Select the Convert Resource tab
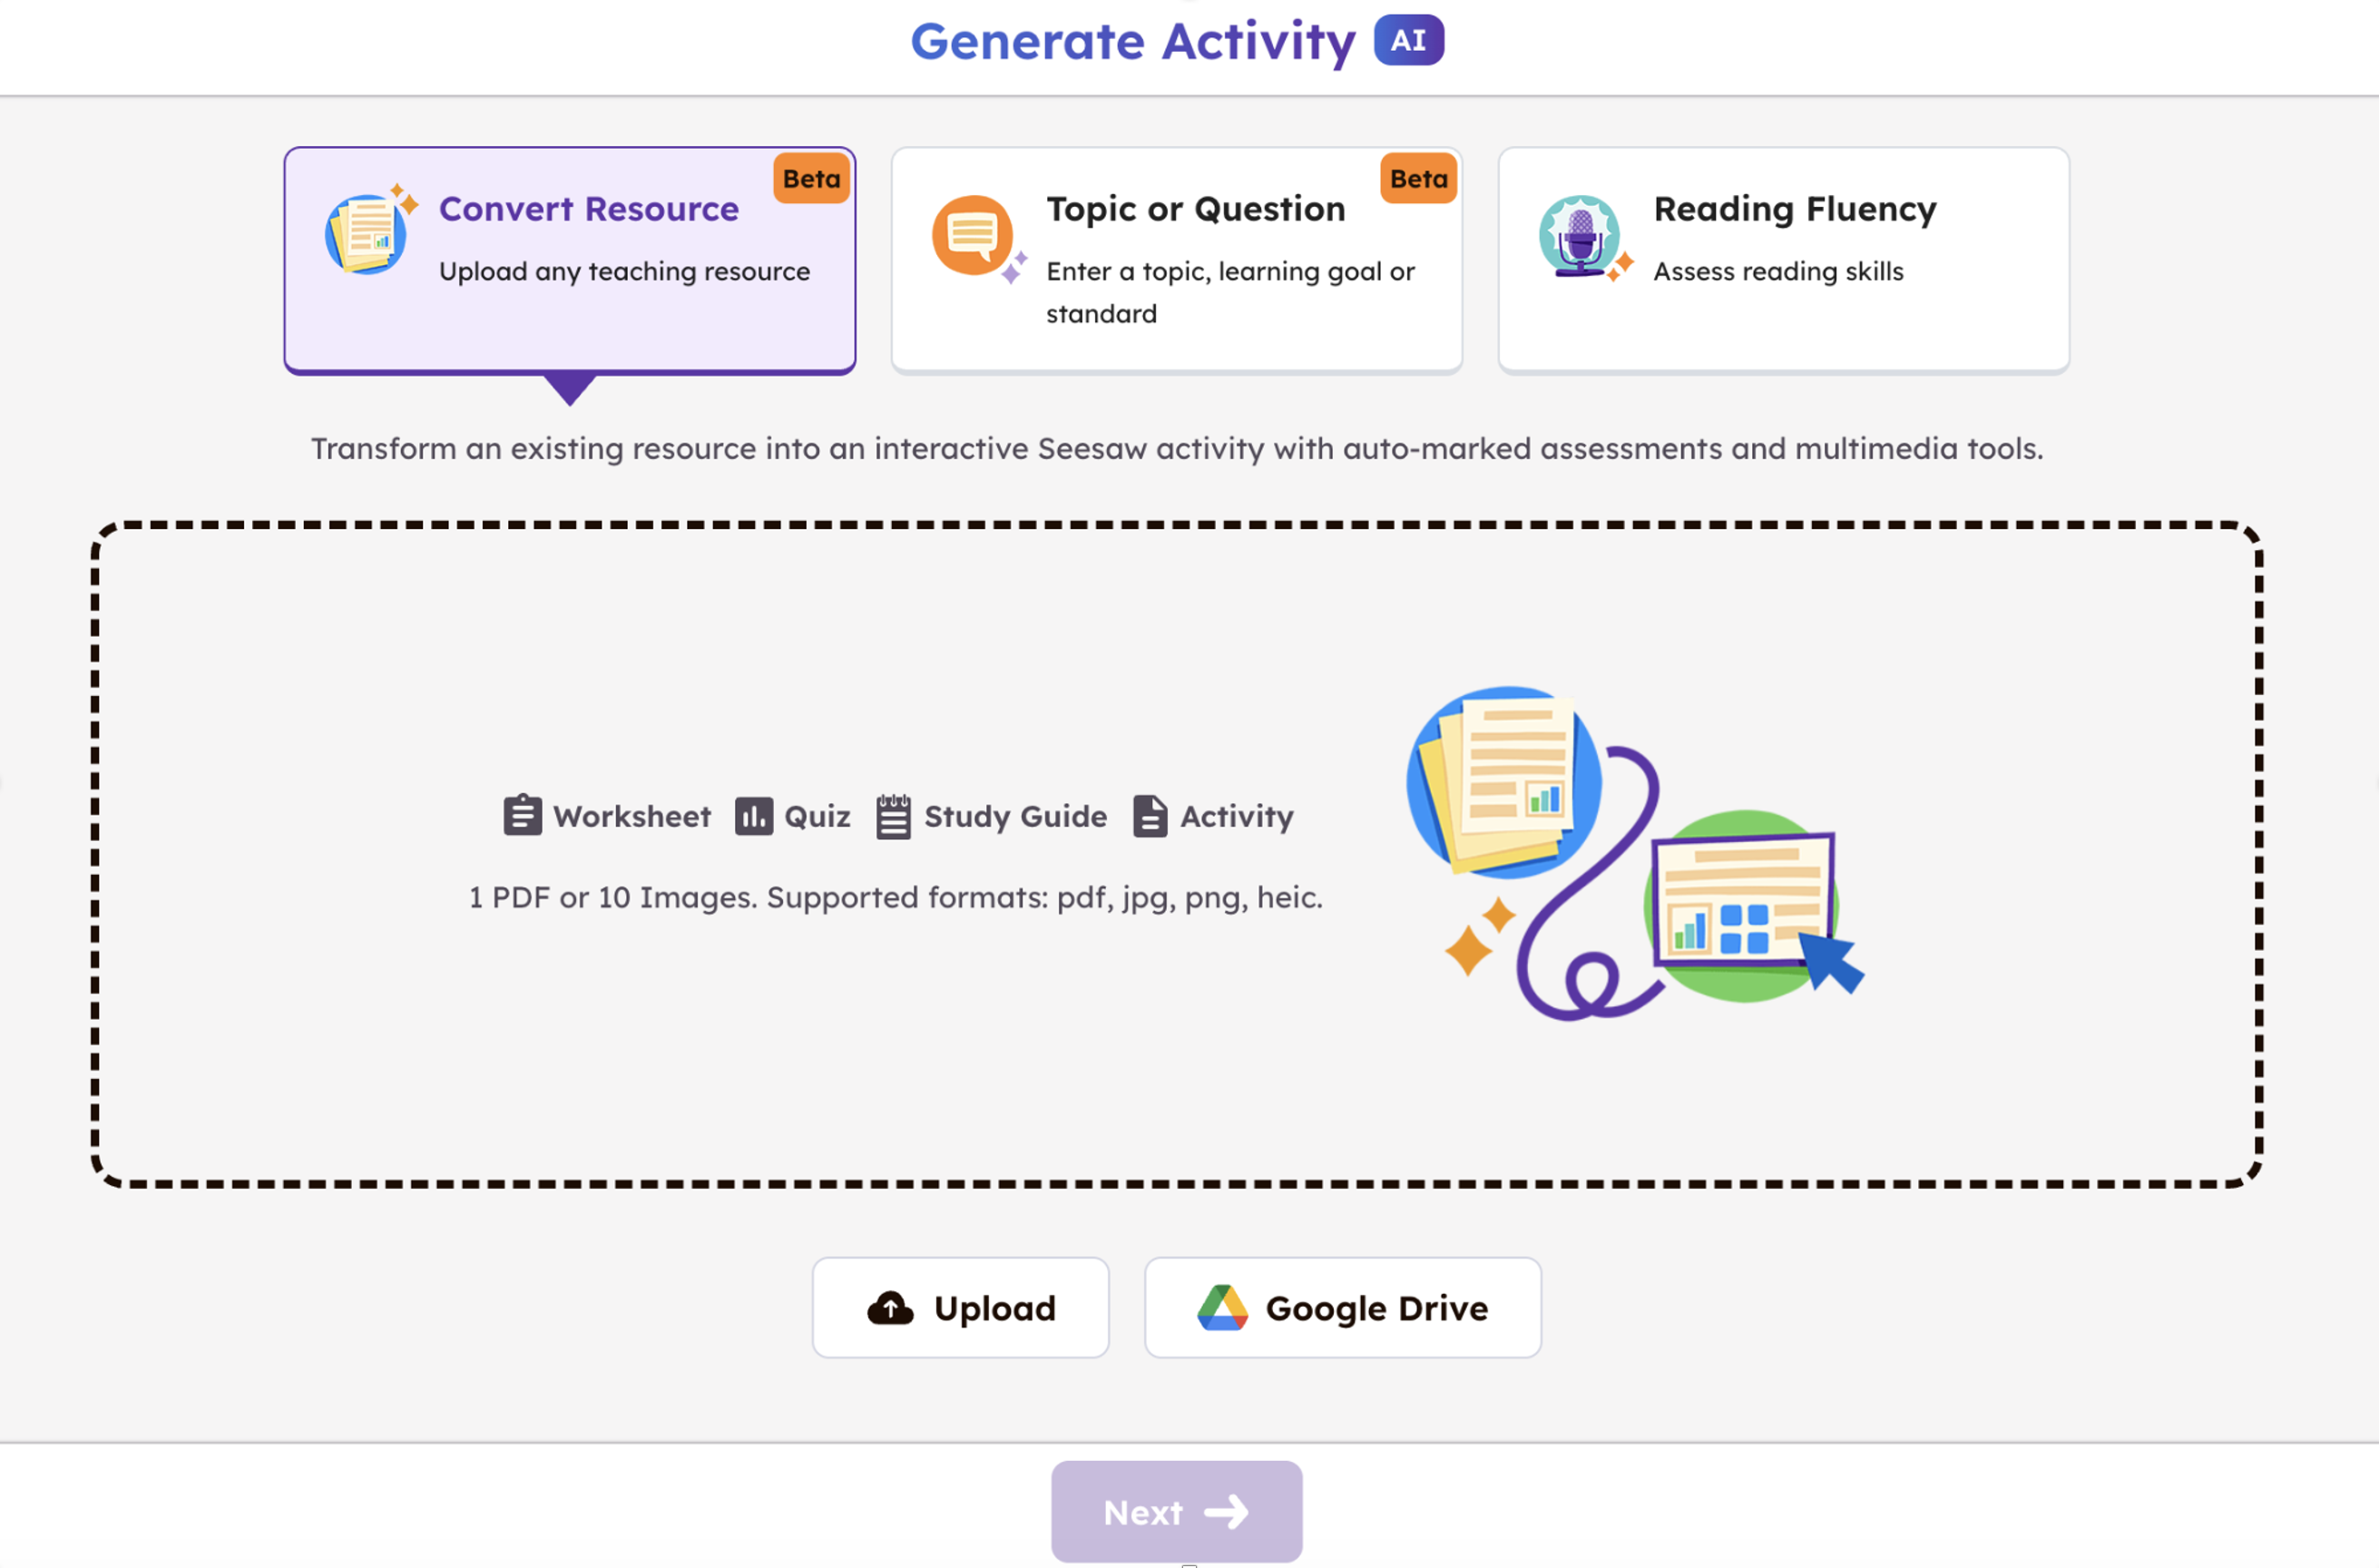 tap(569, 259)
